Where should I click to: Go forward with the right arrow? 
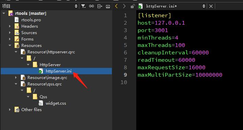[124, 6]
